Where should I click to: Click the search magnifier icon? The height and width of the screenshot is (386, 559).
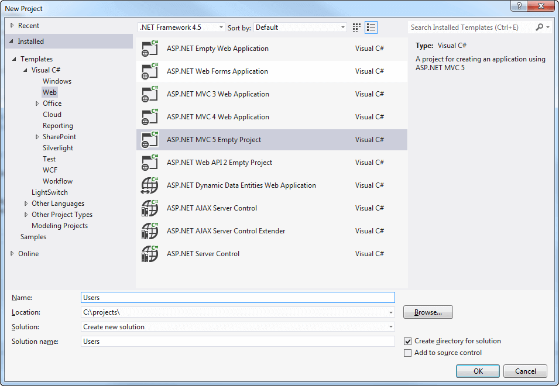(539, 27)
